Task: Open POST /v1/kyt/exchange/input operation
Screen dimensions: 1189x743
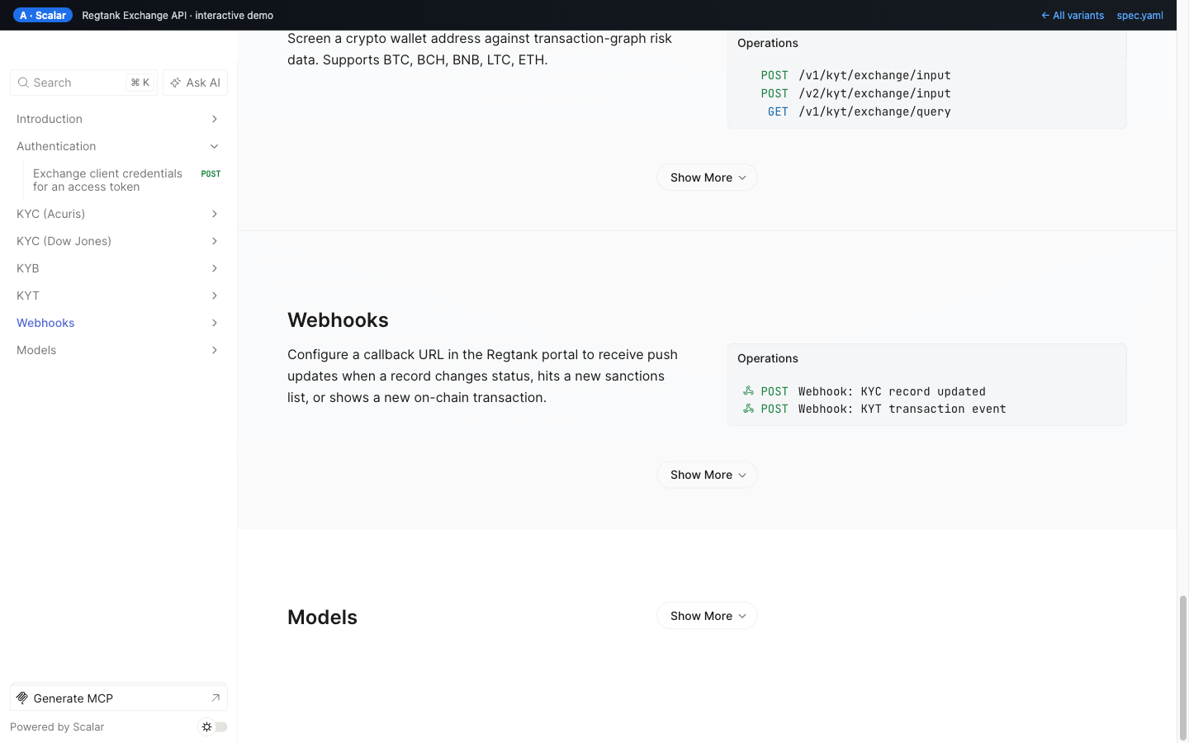Action: (x=856, y=75)
